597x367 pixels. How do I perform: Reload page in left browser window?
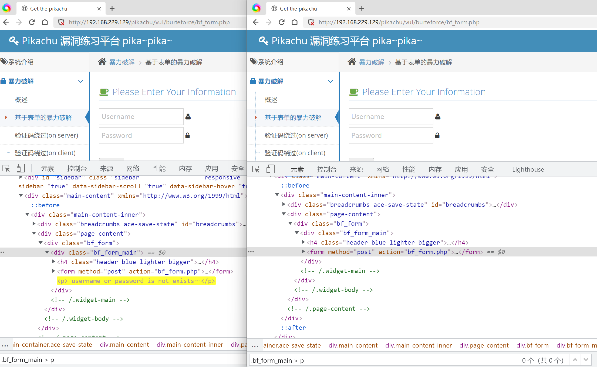tap(32, 22)
